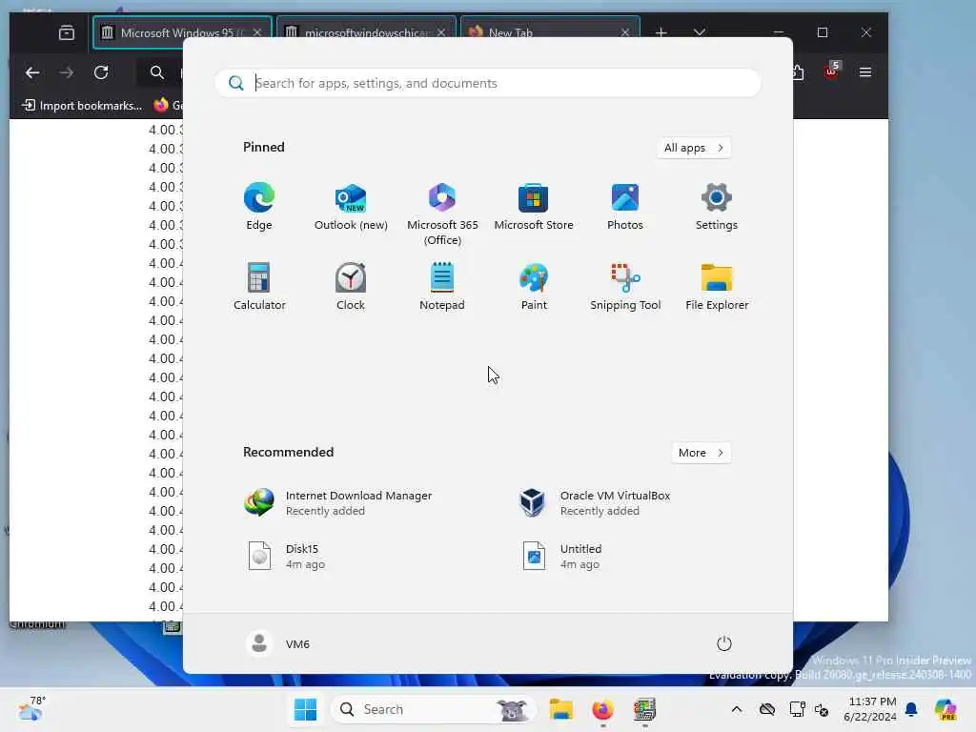Viewport: 976px width, 732px height.
Task: Open clock and date 11:37 PM flyout
Action: [870, 709]
